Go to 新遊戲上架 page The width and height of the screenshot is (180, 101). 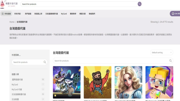point(38,14)
